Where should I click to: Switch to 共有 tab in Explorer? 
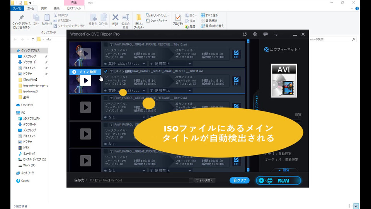coord(44,9)
